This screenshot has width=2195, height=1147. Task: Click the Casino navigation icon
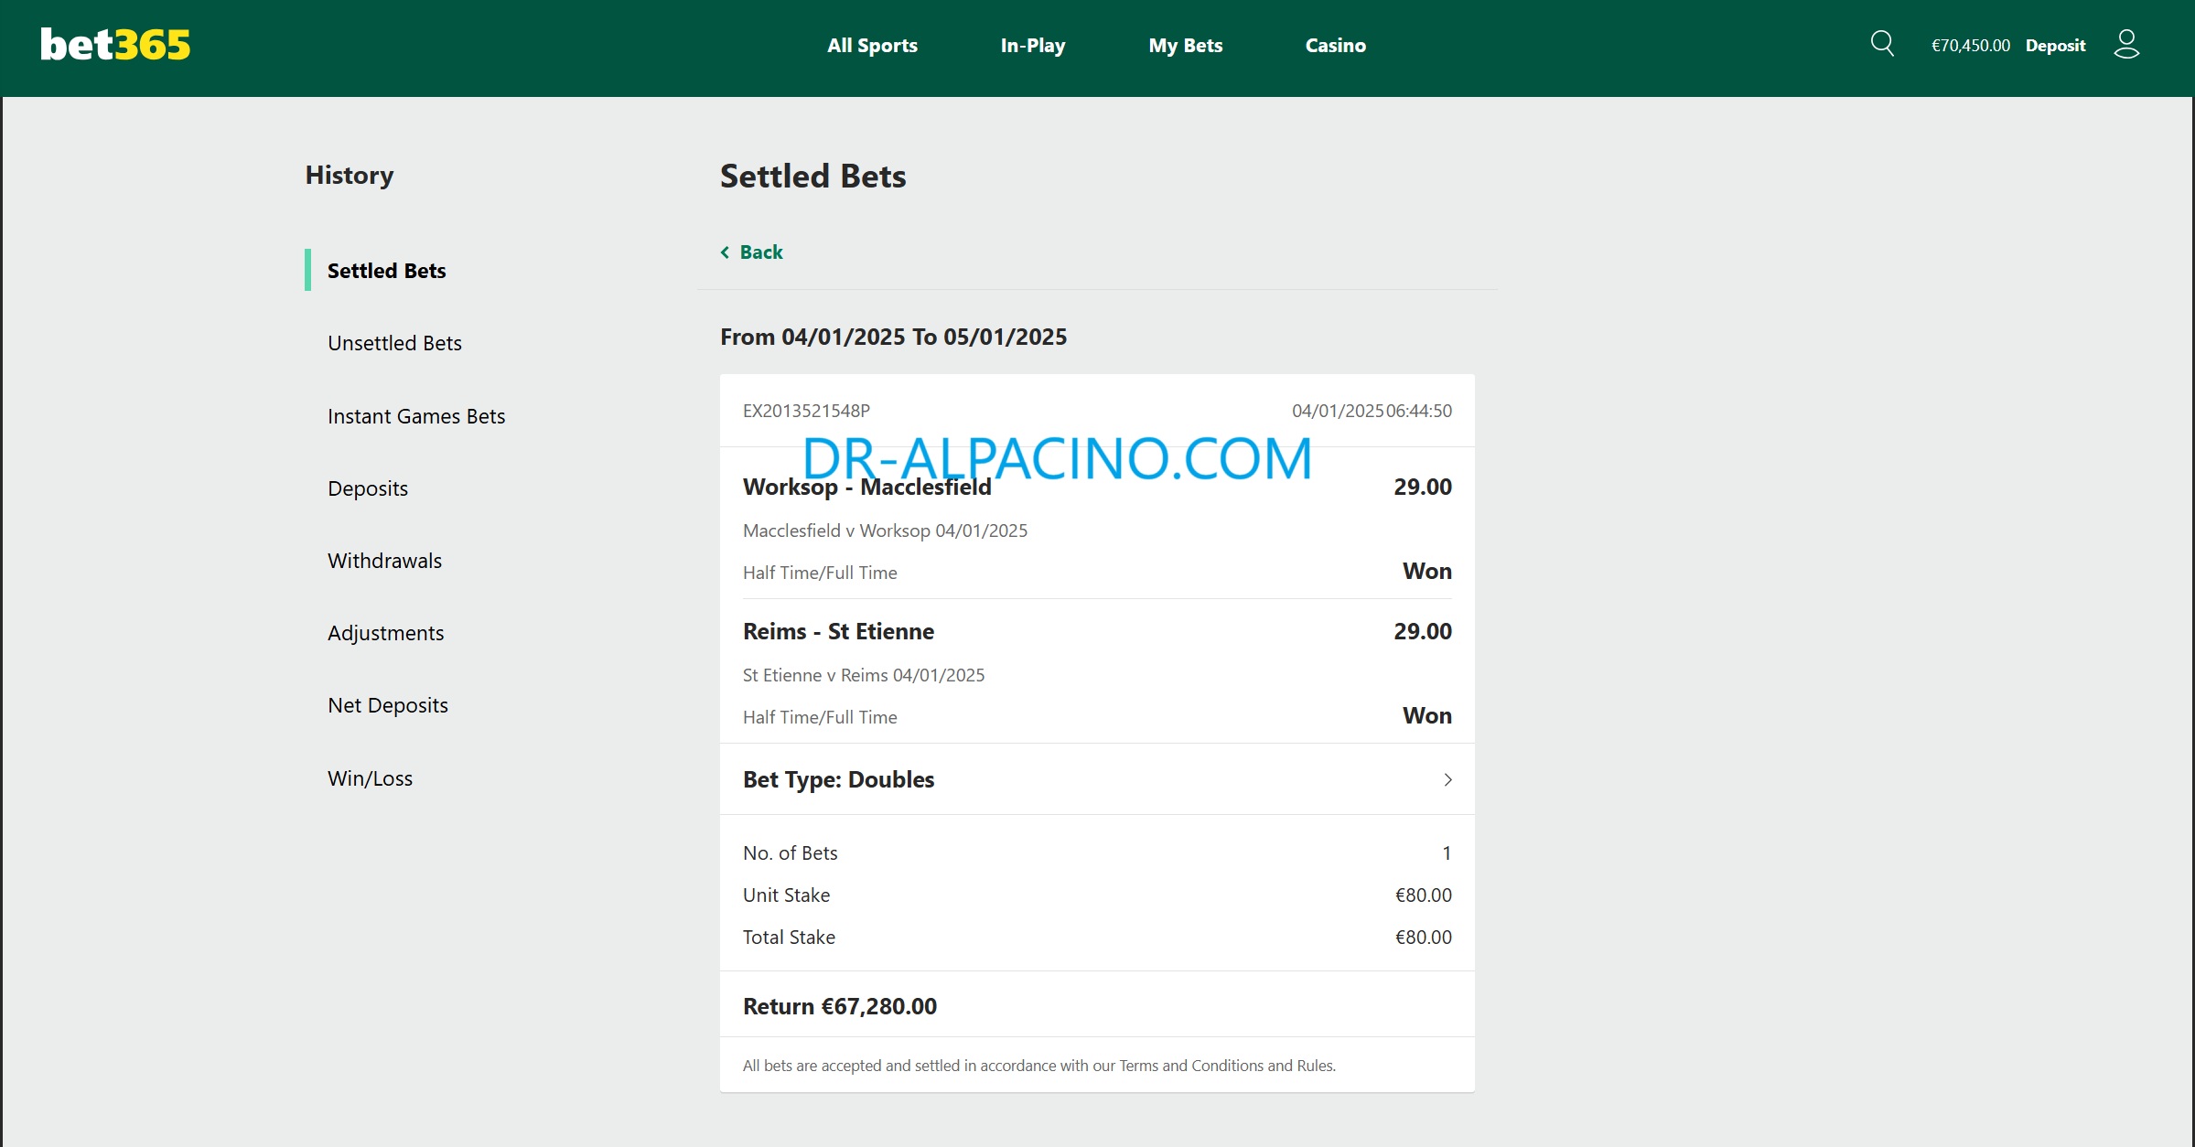(1334, 45)
